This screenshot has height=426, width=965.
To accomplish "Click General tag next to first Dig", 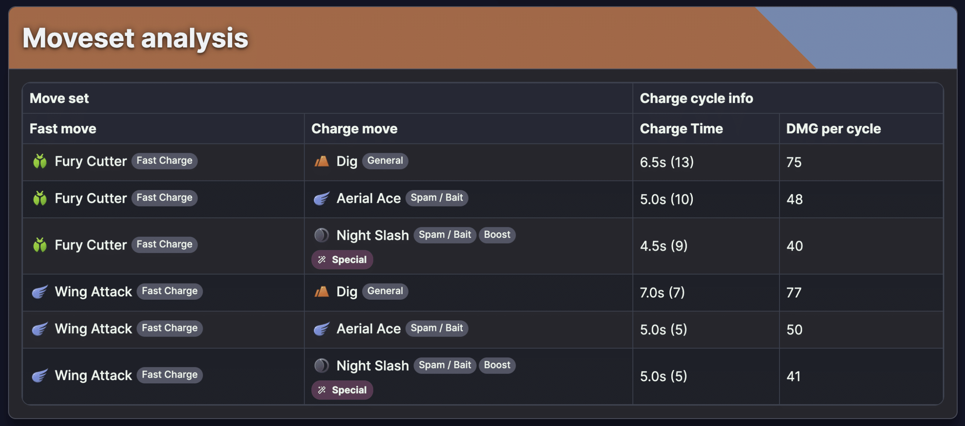I will (385, 161).
